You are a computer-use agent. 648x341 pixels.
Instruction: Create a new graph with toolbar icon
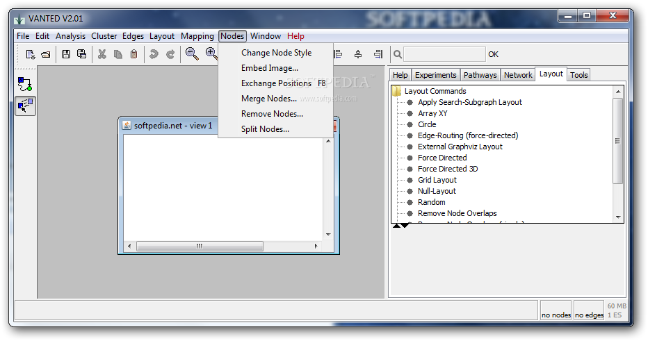pyautogui.click(x=30, y=54)
